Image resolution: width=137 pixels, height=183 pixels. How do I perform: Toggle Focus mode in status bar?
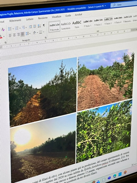coord(134,165)
